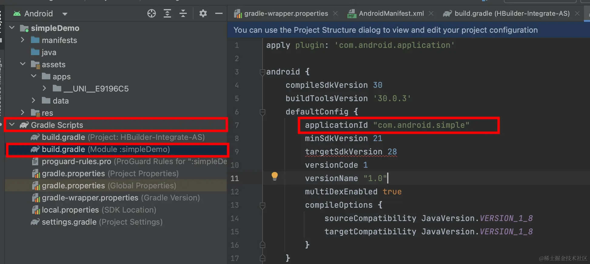
Task: Open gradle-wrapper.properties in the tree
Action: click(x=116, y=198)
